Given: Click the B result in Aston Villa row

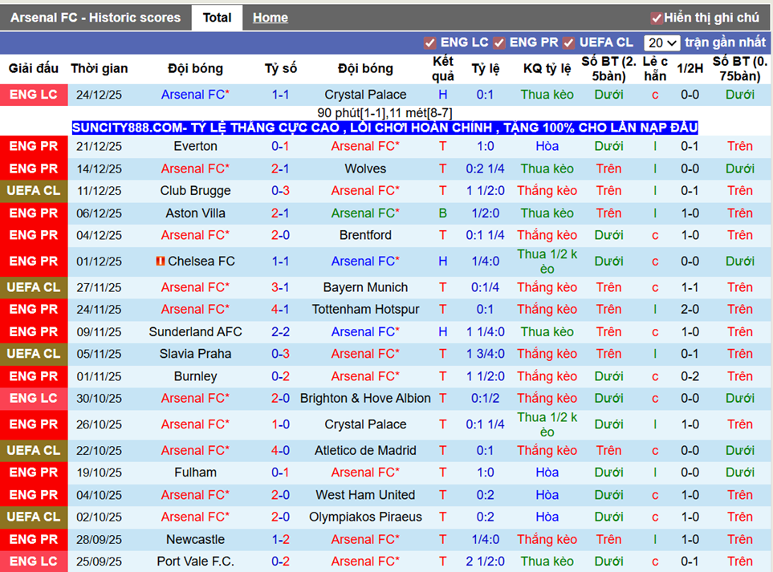Looking at the screenshot, I should [443, 213].
